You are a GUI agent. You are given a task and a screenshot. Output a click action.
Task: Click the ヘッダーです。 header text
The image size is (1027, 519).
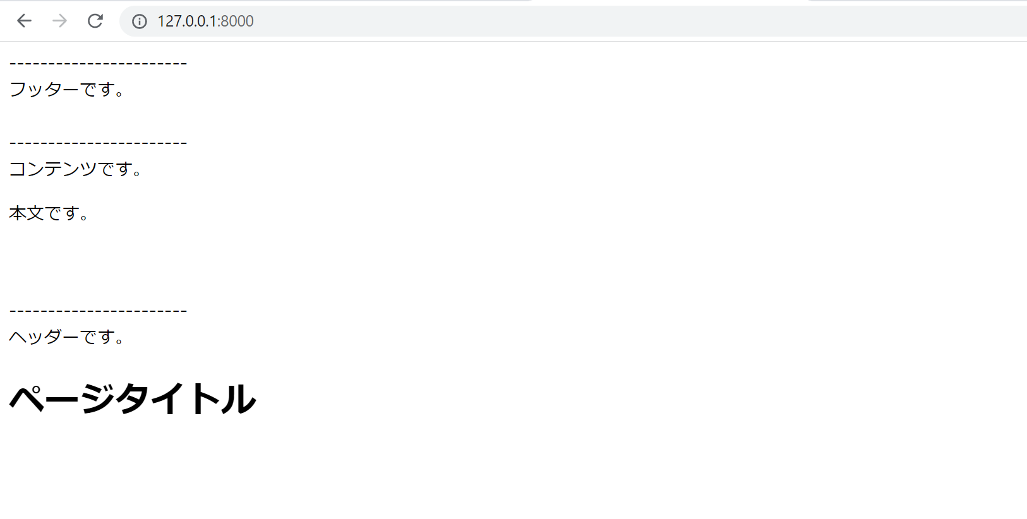(67, 337)
